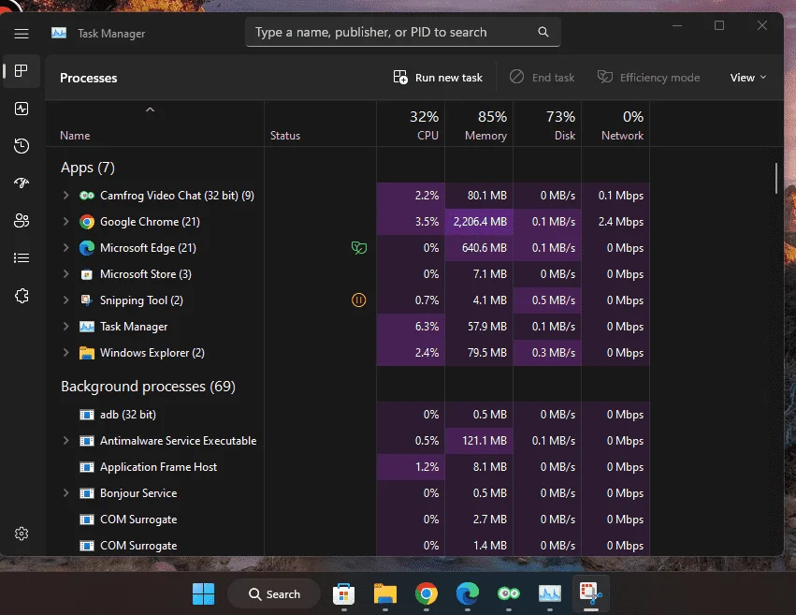Open Camfrog from the taskbar
This screenshot has height=615, width=796.
509,593
